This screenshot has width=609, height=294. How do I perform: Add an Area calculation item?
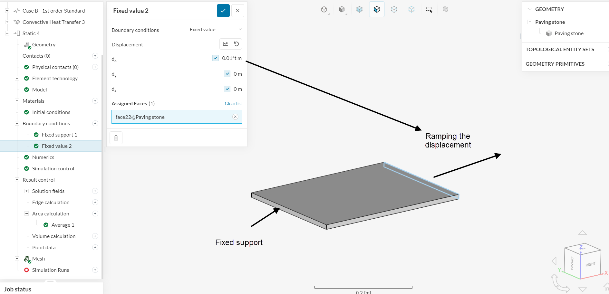(95, 213)
